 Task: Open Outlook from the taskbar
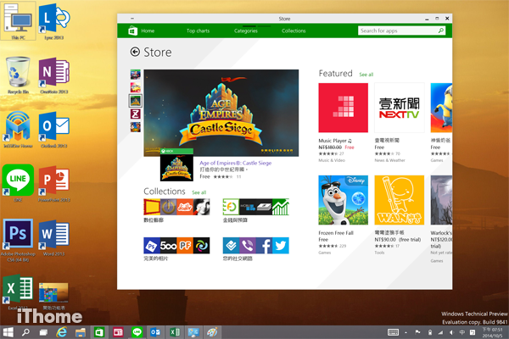[x=155, y=332]
